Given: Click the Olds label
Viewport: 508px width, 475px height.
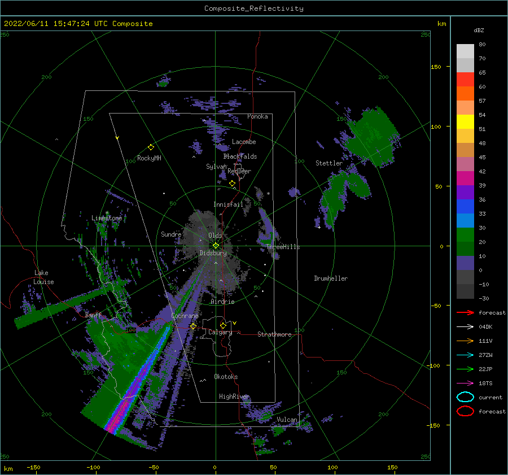Looking at the screenshot, I should [x=215, y=236].
